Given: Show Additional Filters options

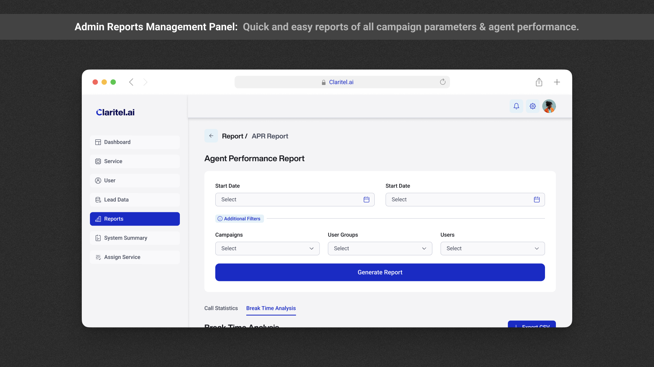Looking at the screenshot, I should [x=239, y=219].
